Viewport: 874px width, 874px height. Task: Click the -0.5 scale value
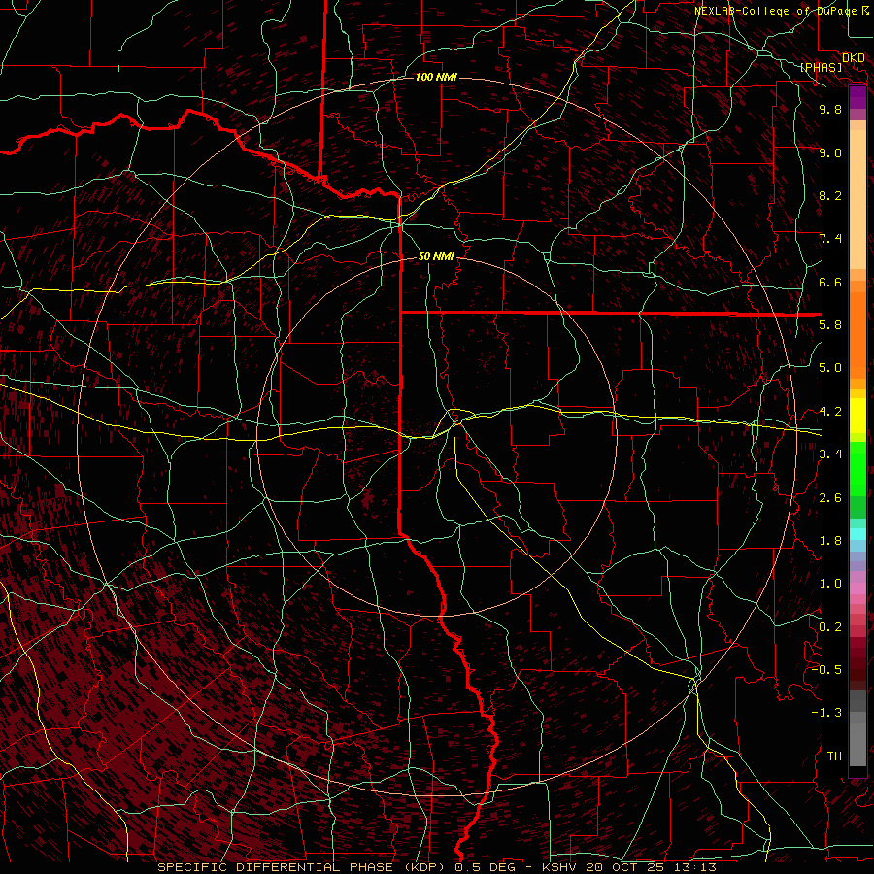pyautogui.click(x=825, y=670)
